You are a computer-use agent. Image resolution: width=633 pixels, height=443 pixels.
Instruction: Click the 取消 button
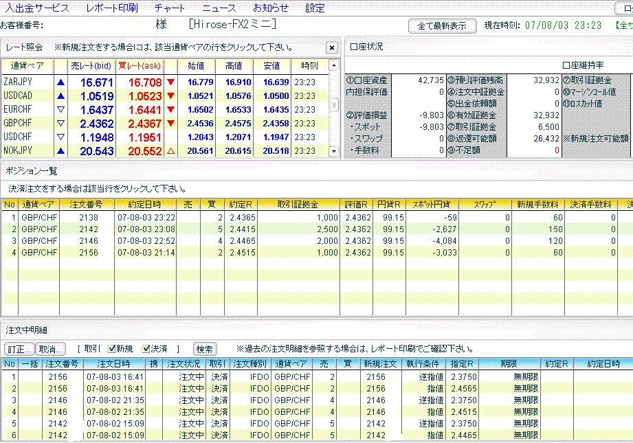click(x=50, y=349)
